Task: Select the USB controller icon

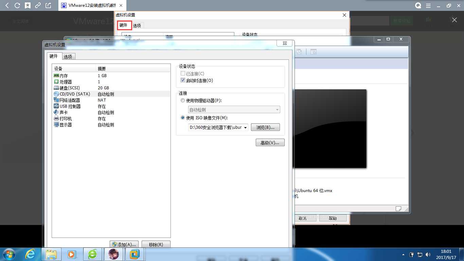Action: (x=56, y=106)
